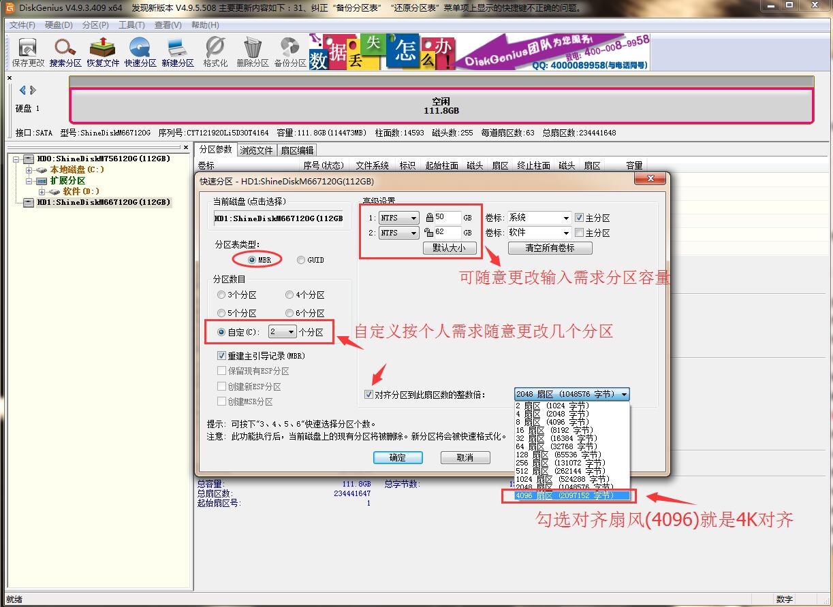Open the 卷标 软件 dropdown
The height and width of the screenshot is (607, 833).
pyautogui.click(x=539, y=233)
